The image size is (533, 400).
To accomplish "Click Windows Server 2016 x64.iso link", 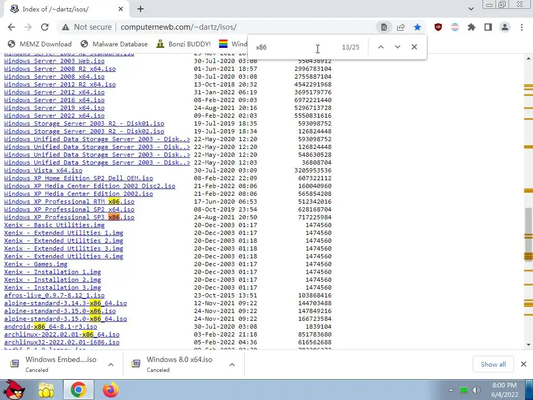I will pyautogui.click(x=54, y=100).
